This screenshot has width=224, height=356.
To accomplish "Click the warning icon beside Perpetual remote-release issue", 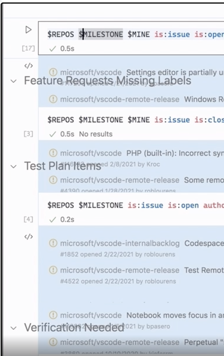I will (54, 342).
